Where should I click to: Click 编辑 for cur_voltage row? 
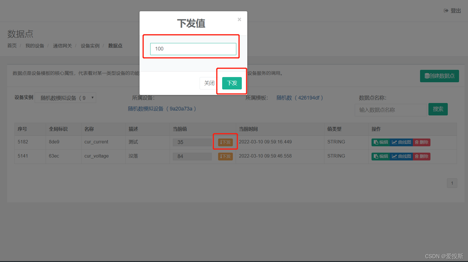(x=381, y=156)
